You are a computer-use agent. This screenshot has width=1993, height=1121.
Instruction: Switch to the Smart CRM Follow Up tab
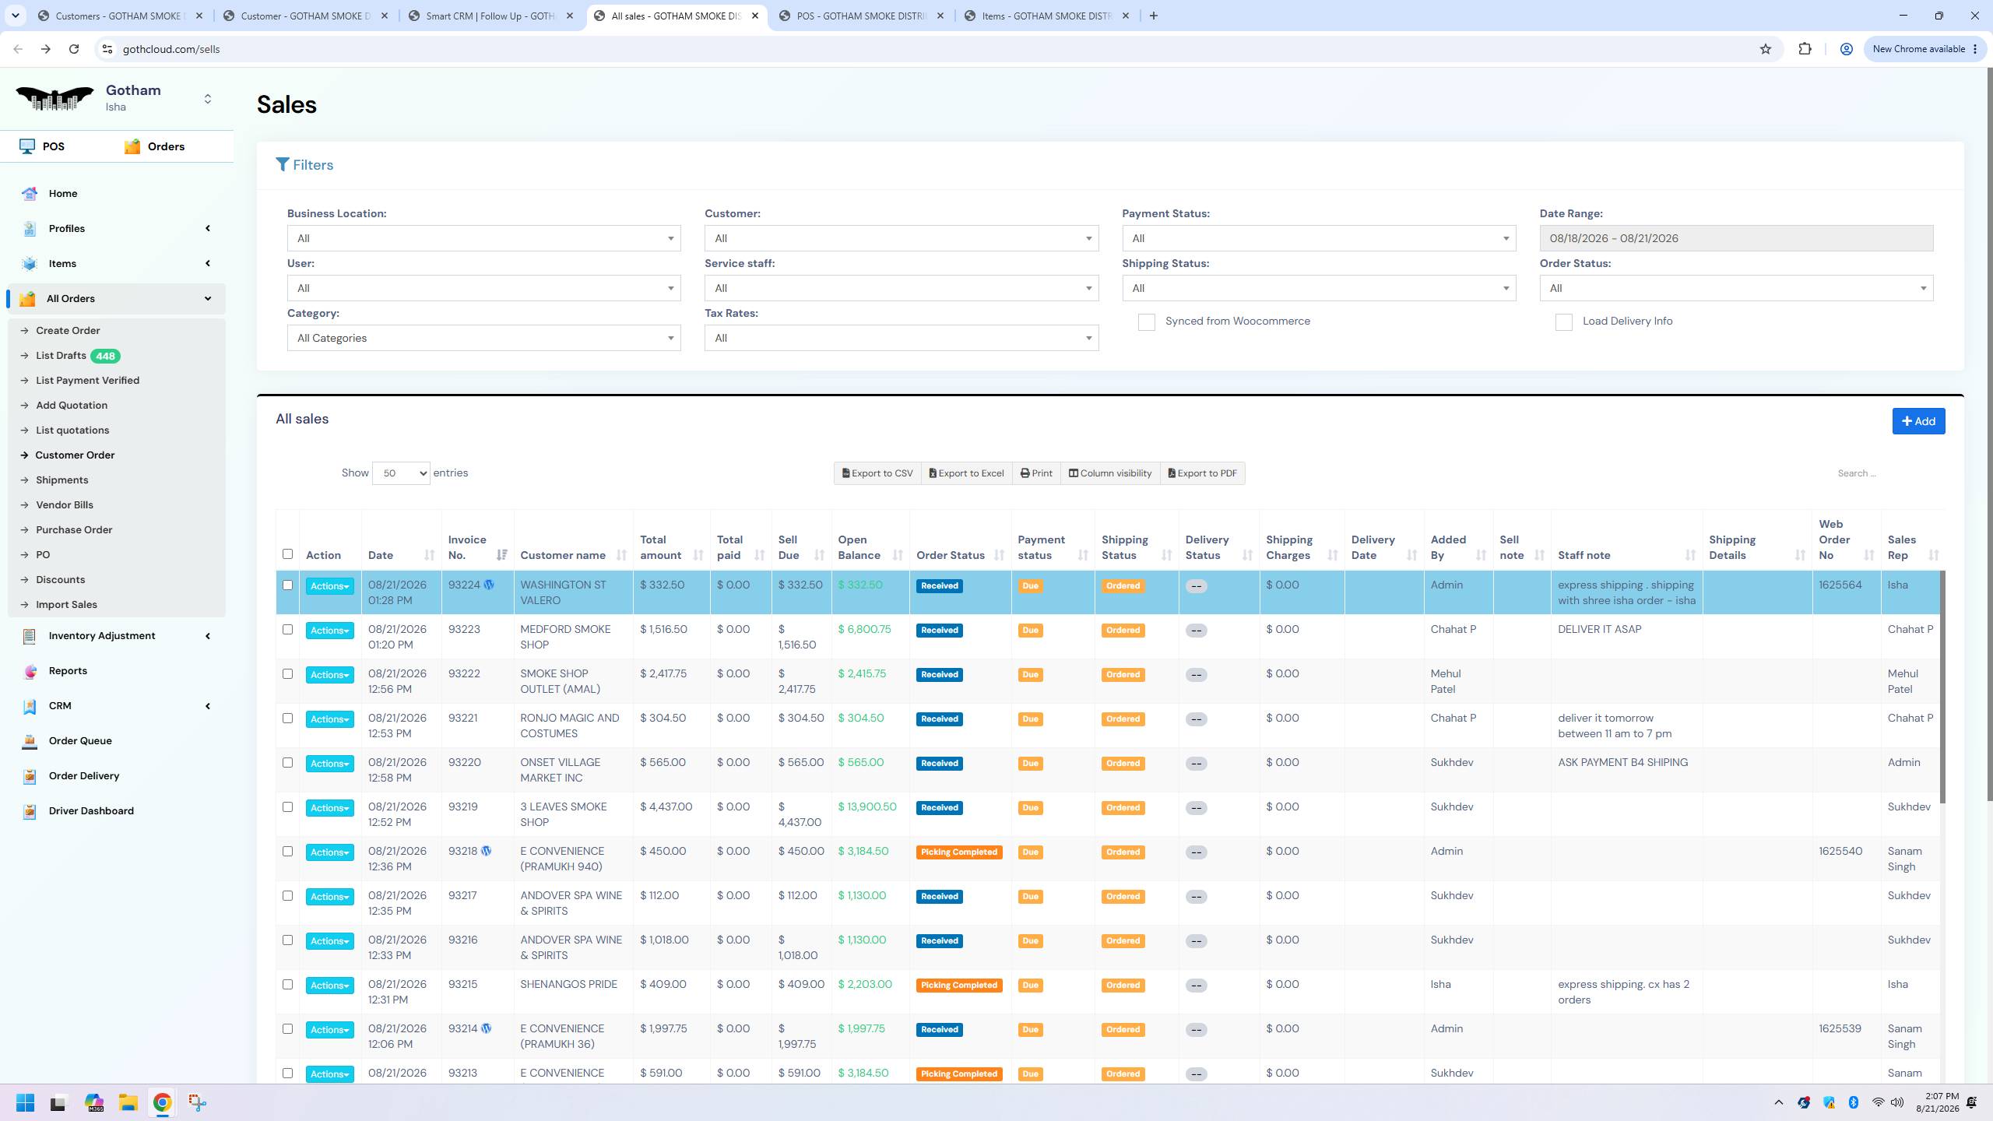(491, 16)
